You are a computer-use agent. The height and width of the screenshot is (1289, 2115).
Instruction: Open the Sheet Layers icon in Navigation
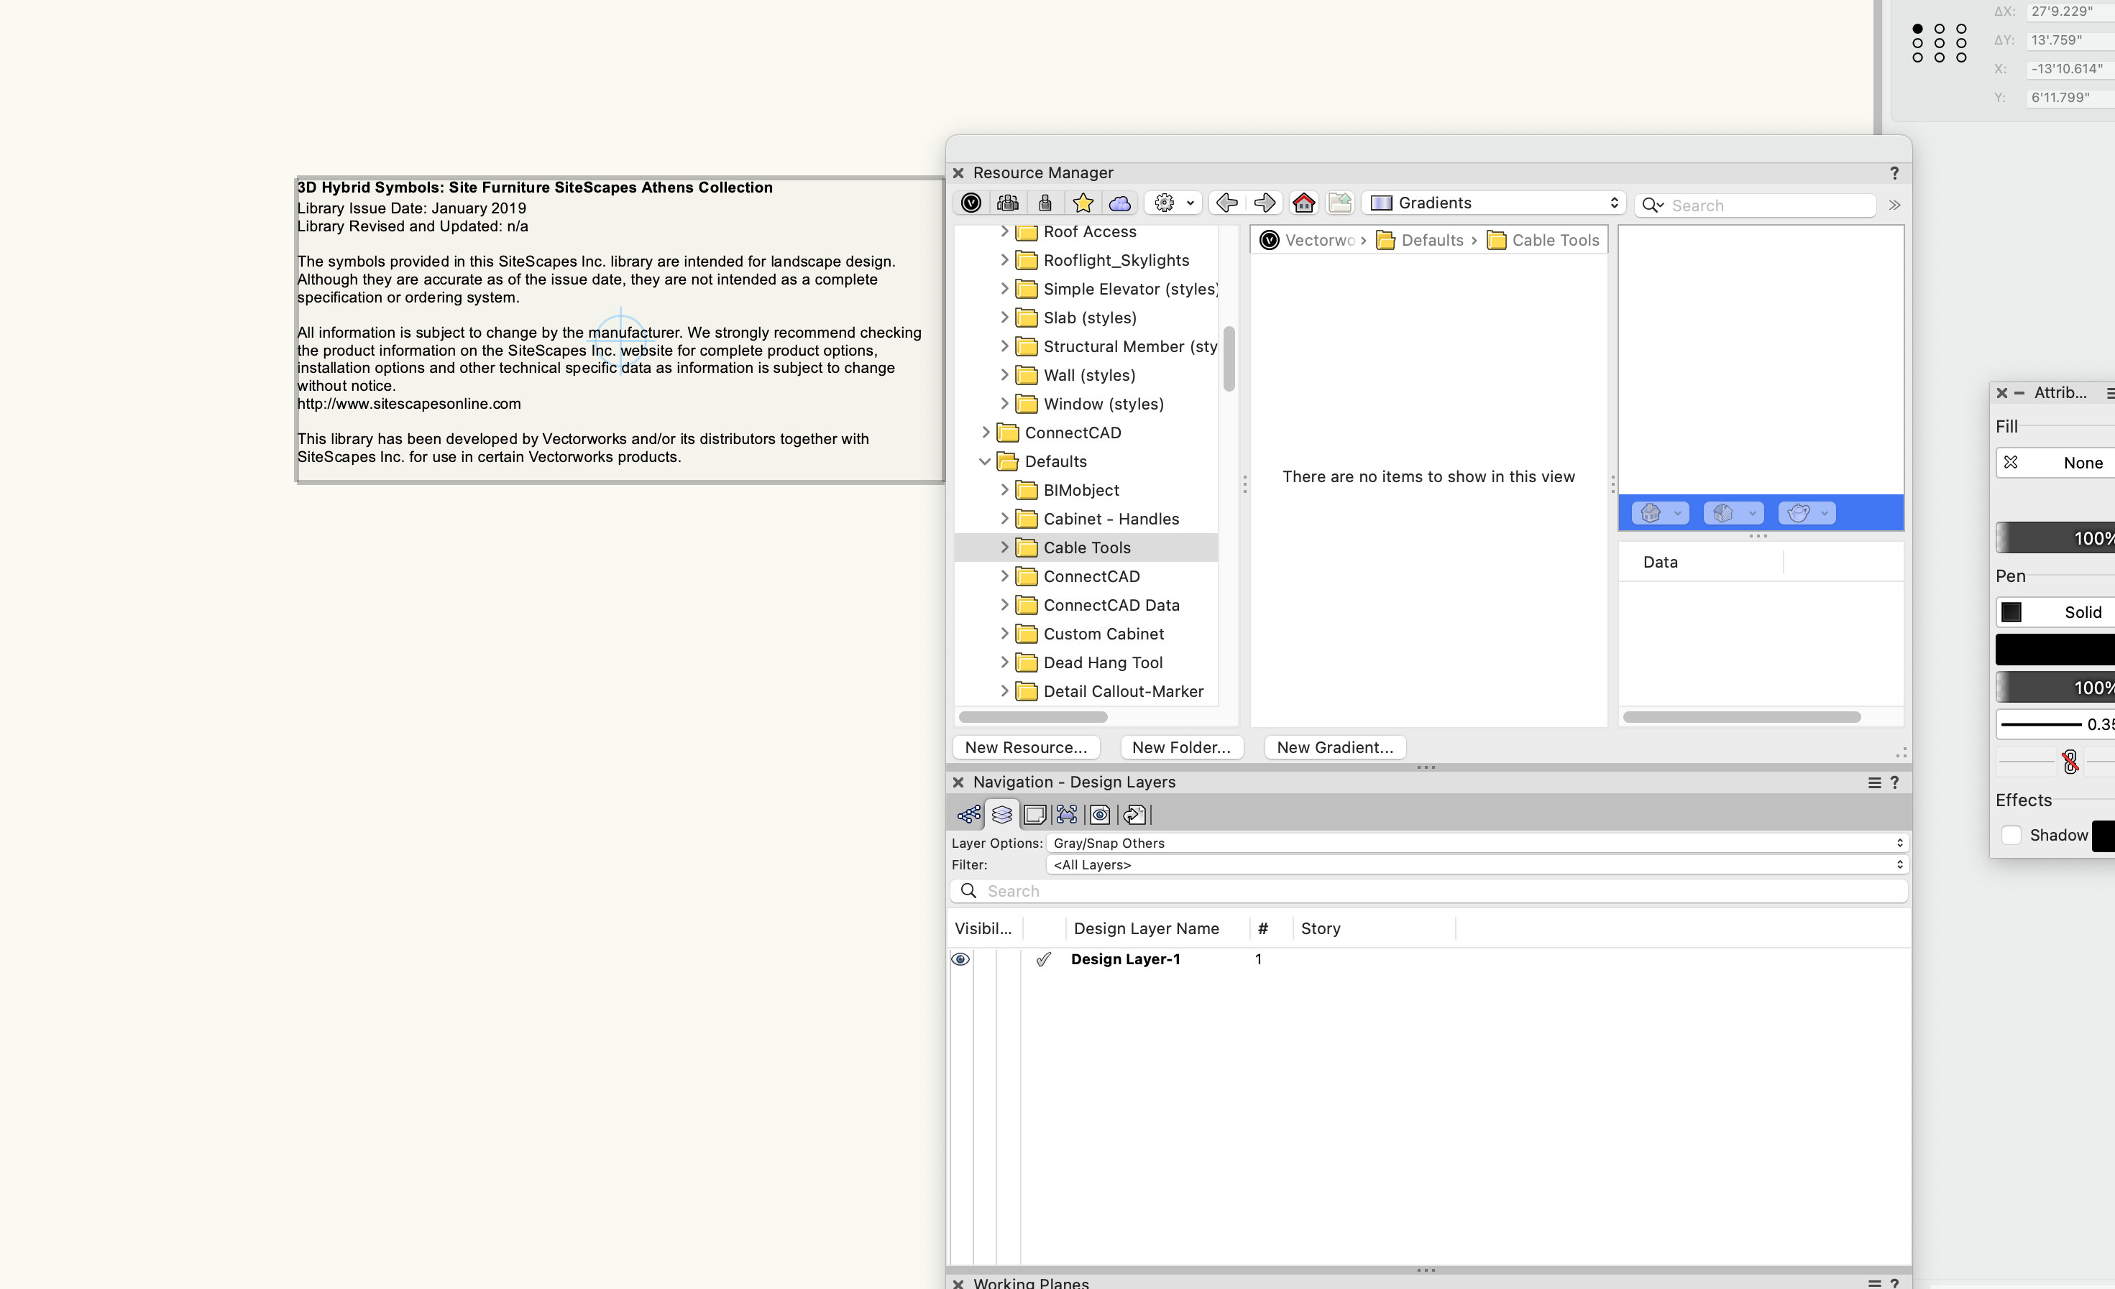1034,814
